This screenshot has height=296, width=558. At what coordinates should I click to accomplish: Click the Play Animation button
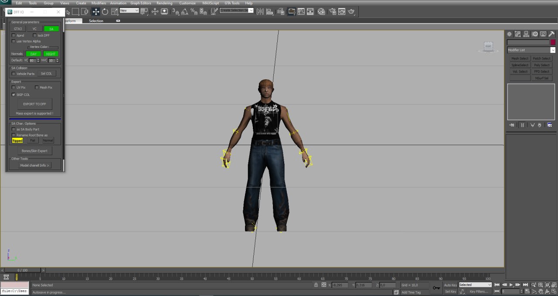[x=511, y=285]
